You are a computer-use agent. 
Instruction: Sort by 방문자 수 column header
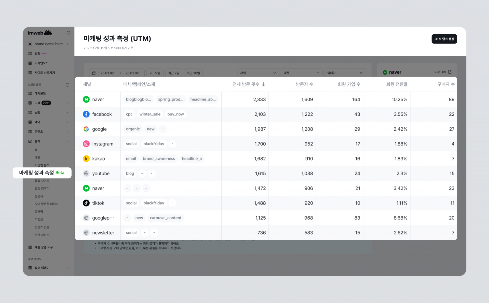click(x=304, y=84)
